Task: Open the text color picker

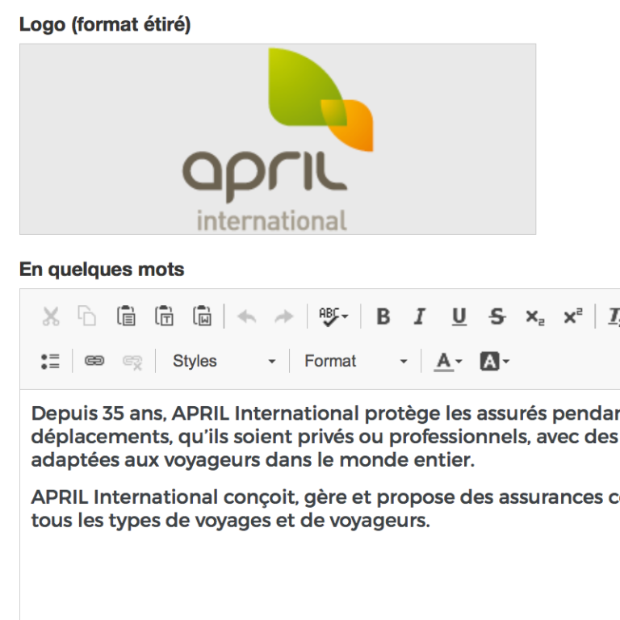Action: tap(448, 362)
